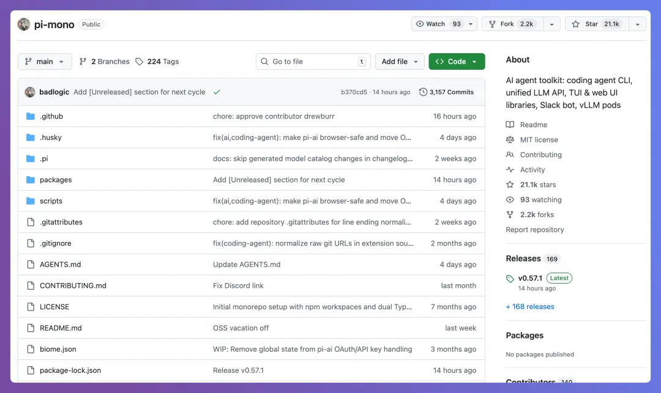Click the pulse icon beside Activity
Image resolution: width=661 pixels, height=393 pixels.
pyautogui.click(x=510, y=169)
